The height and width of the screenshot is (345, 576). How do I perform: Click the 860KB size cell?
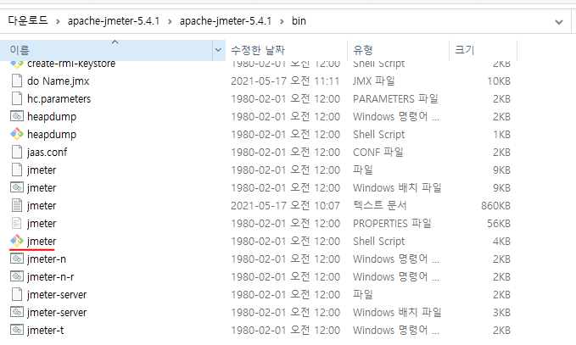point(495,205)
